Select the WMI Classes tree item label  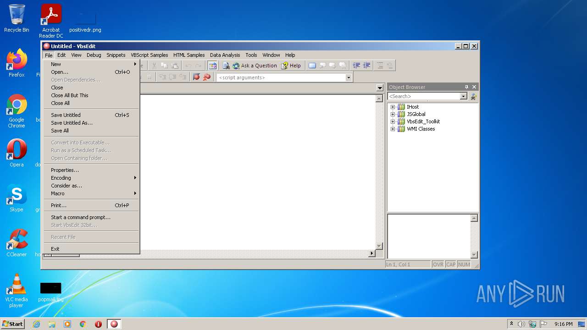coord(421,129)
